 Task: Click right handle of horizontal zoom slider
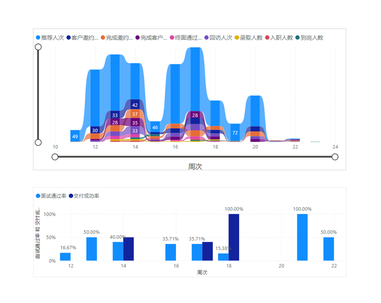(335, 157)
